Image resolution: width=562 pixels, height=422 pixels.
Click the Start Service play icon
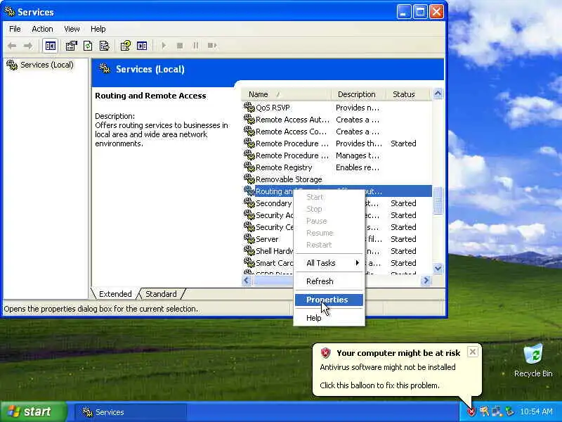click(x=164, y=46)
